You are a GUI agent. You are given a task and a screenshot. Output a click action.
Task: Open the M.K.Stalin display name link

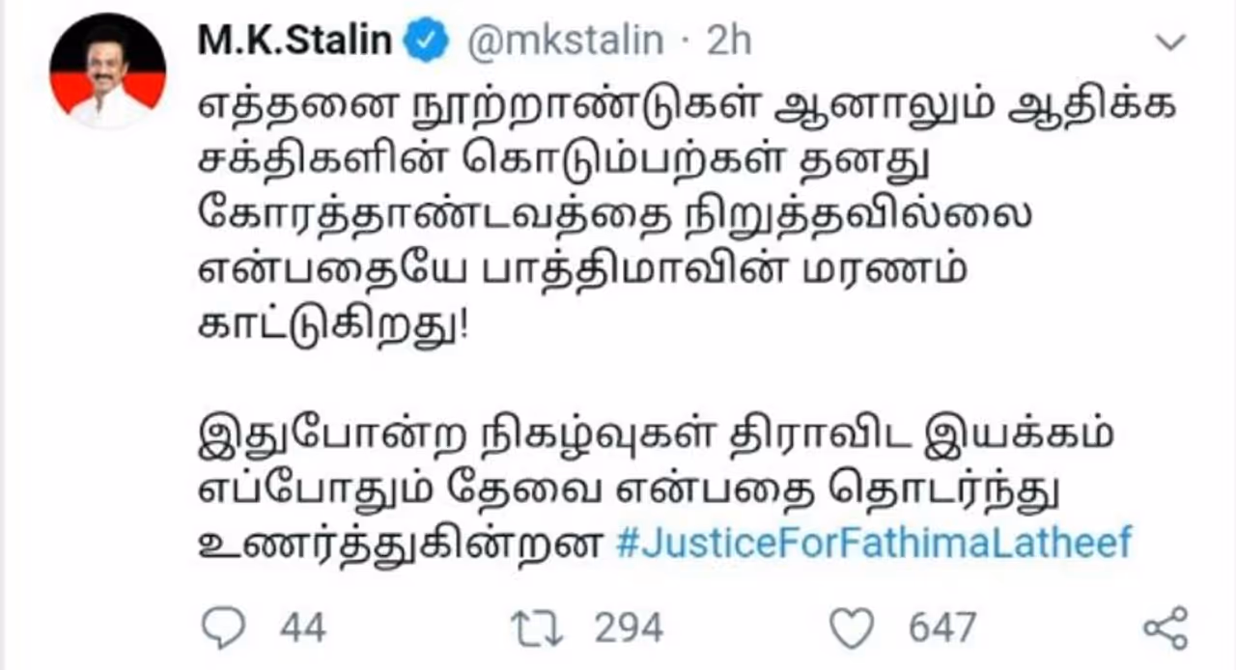294,42
